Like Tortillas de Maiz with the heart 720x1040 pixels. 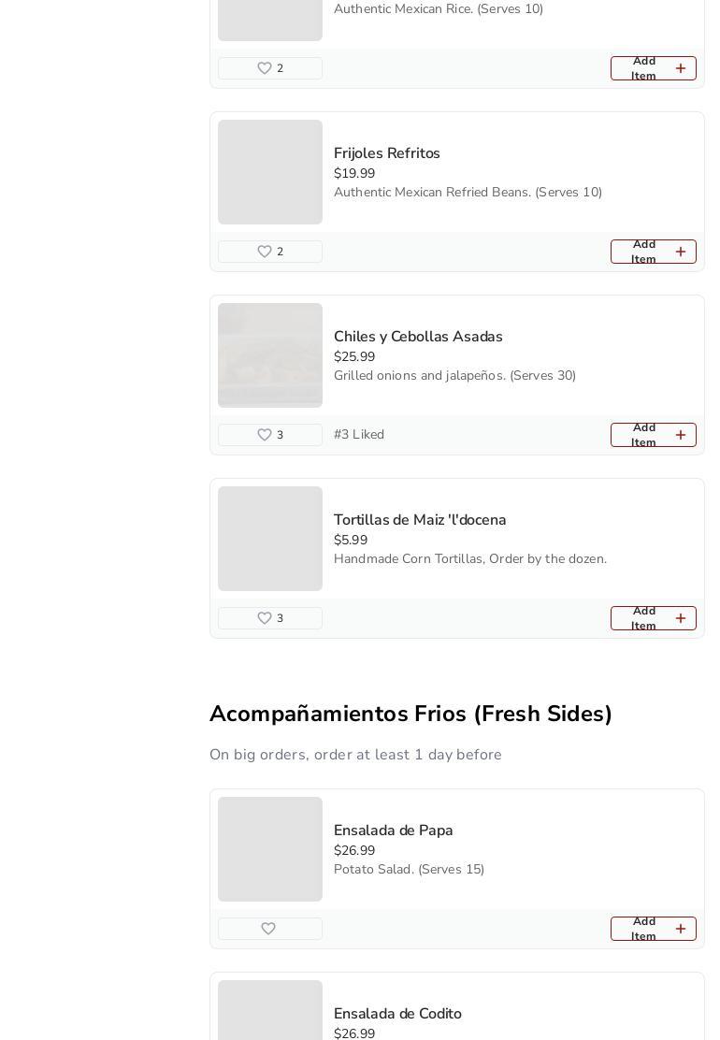click(x=265, y=618)
